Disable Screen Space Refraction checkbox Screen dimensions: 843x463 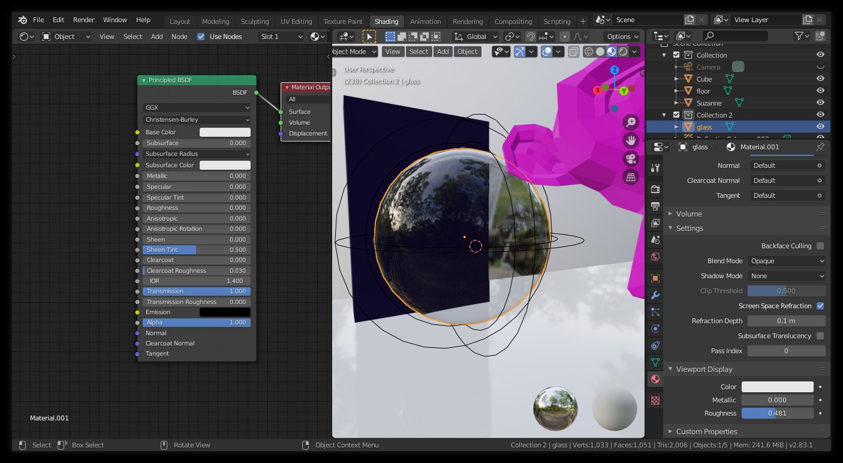[820, 306]
